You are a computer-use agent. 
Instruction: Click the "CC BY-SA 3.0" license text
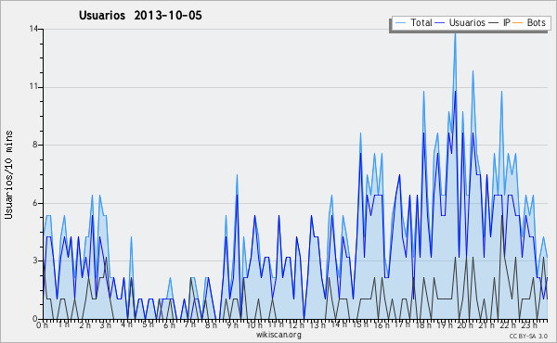(x=528, y=336)
